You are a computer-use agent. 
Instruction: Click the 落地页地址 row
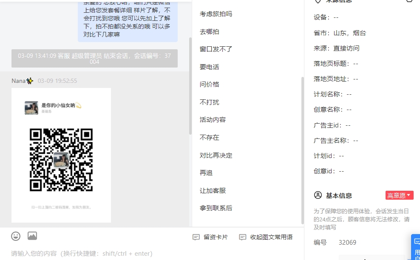[336, 79]
